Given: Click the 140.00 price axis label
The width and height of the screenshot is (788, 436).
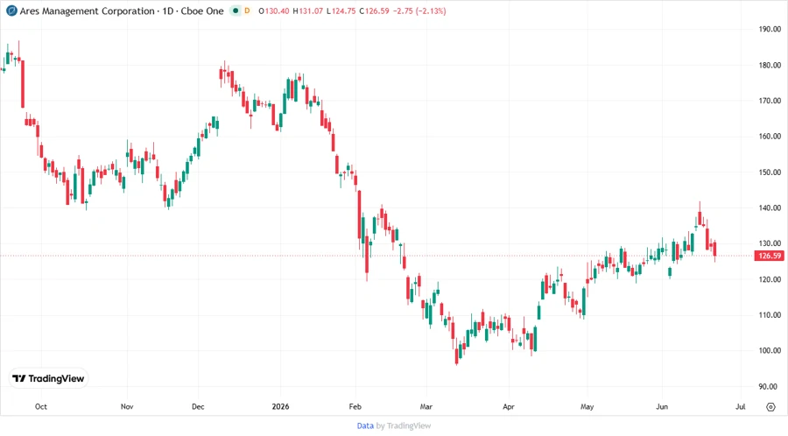Looking at the screenshot, I should [x=770, y=207].
